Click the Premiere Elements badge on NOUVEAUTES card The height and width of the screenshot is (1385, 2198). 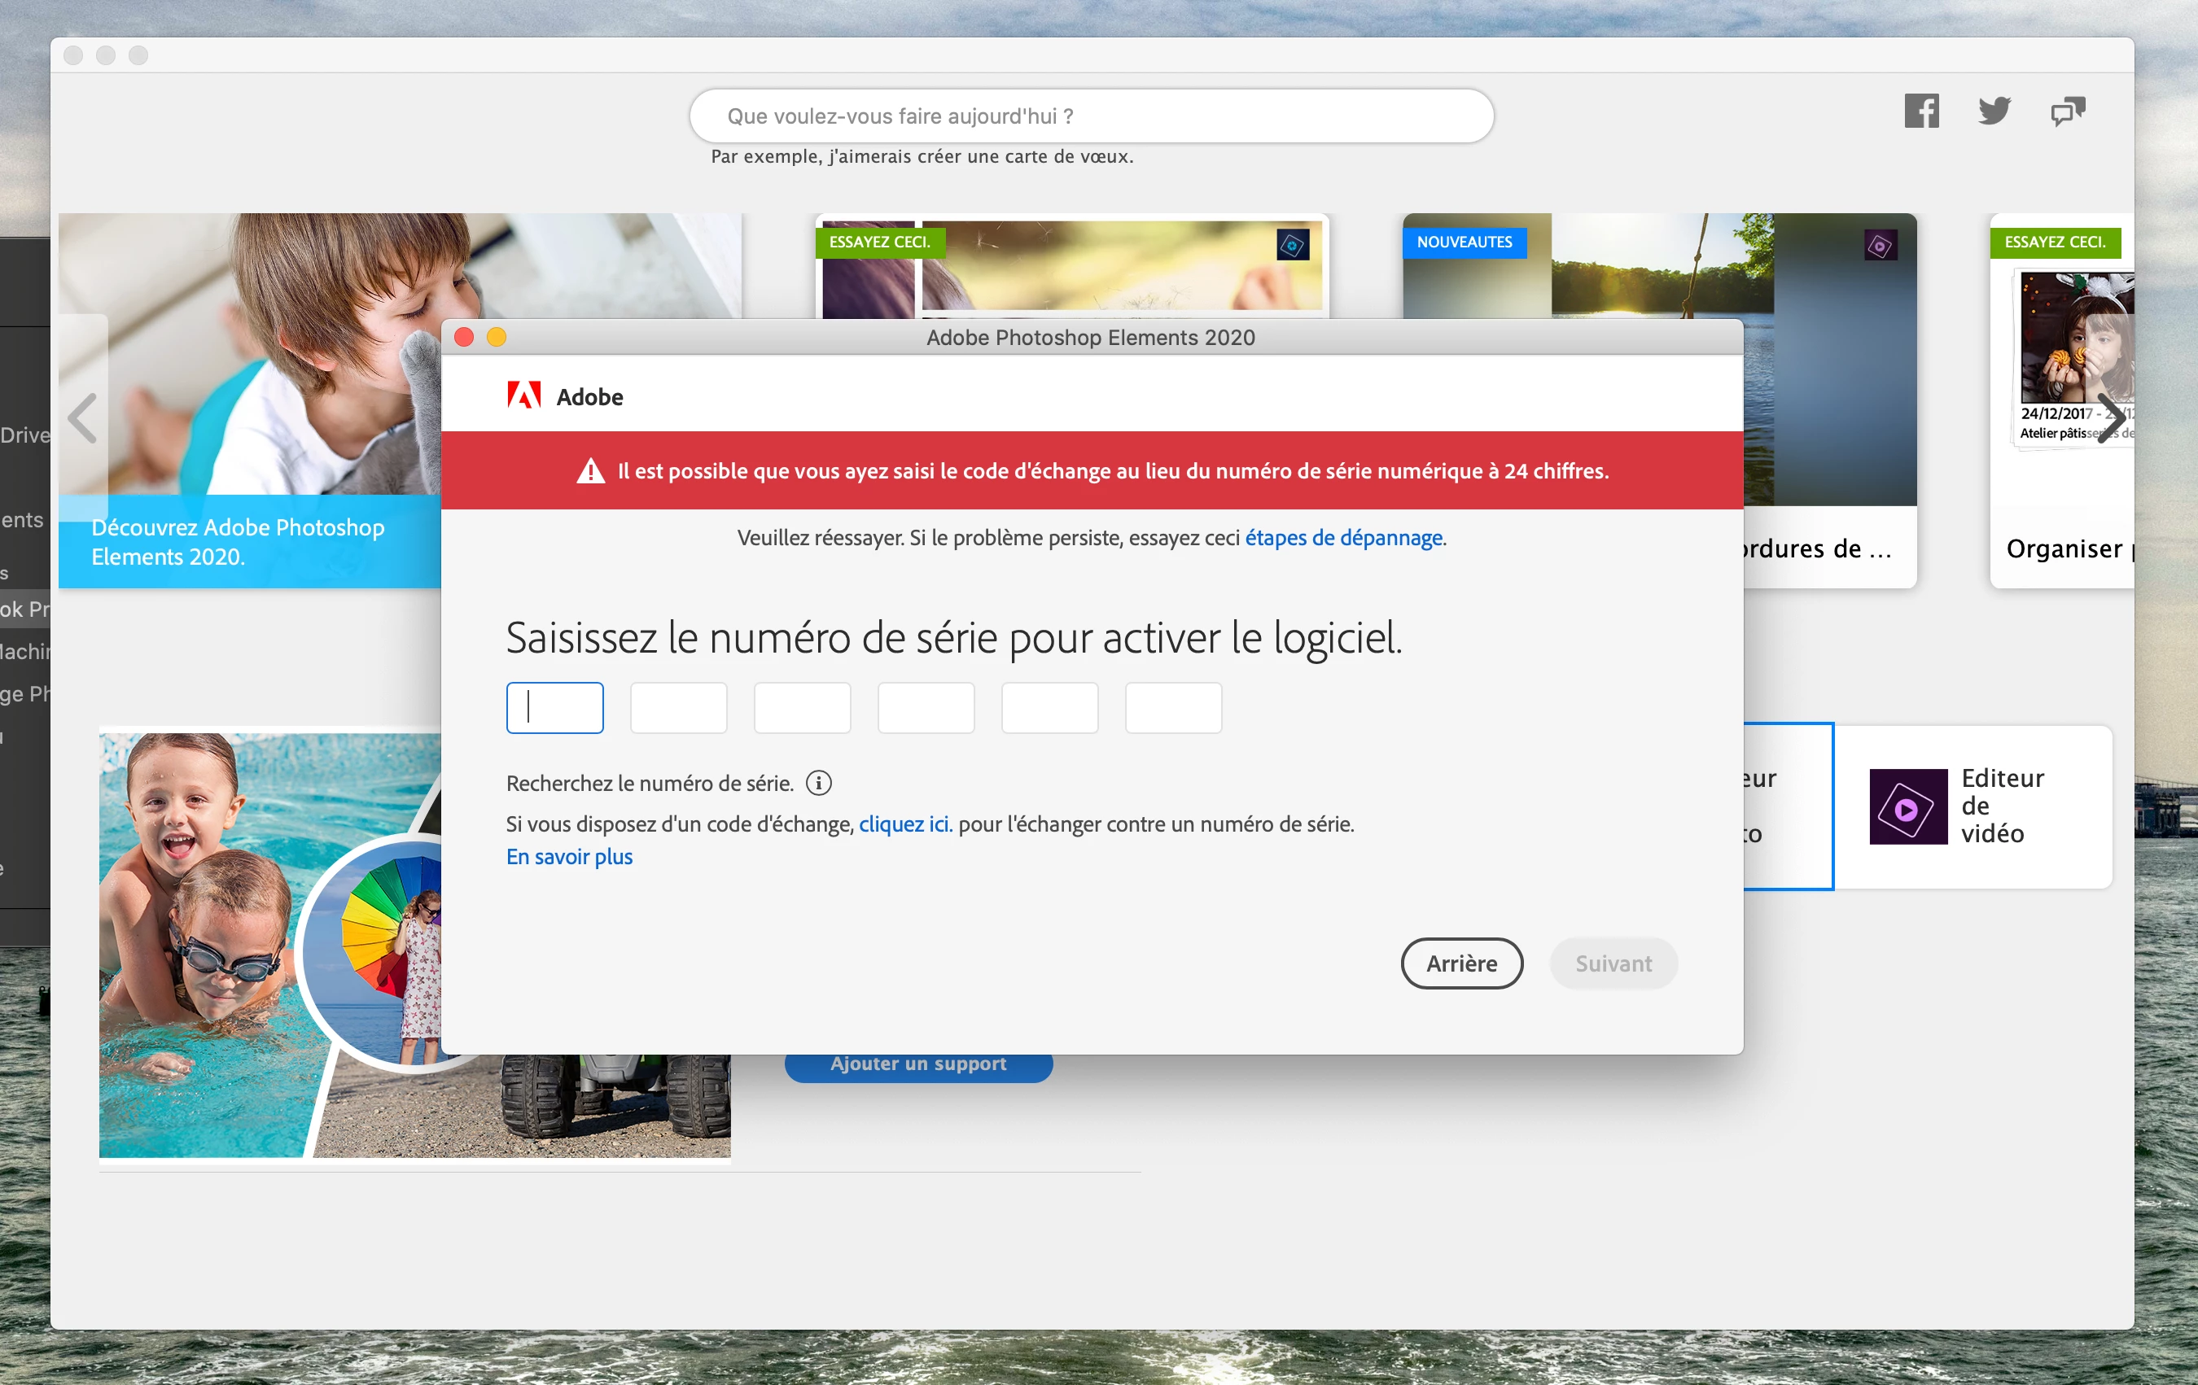(1881, 244)
